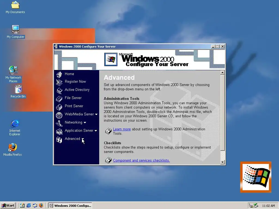The height and width of the screenshot is (209, 279).
Task: Click the Print Server printer icon
Action: tap(59, 107)
